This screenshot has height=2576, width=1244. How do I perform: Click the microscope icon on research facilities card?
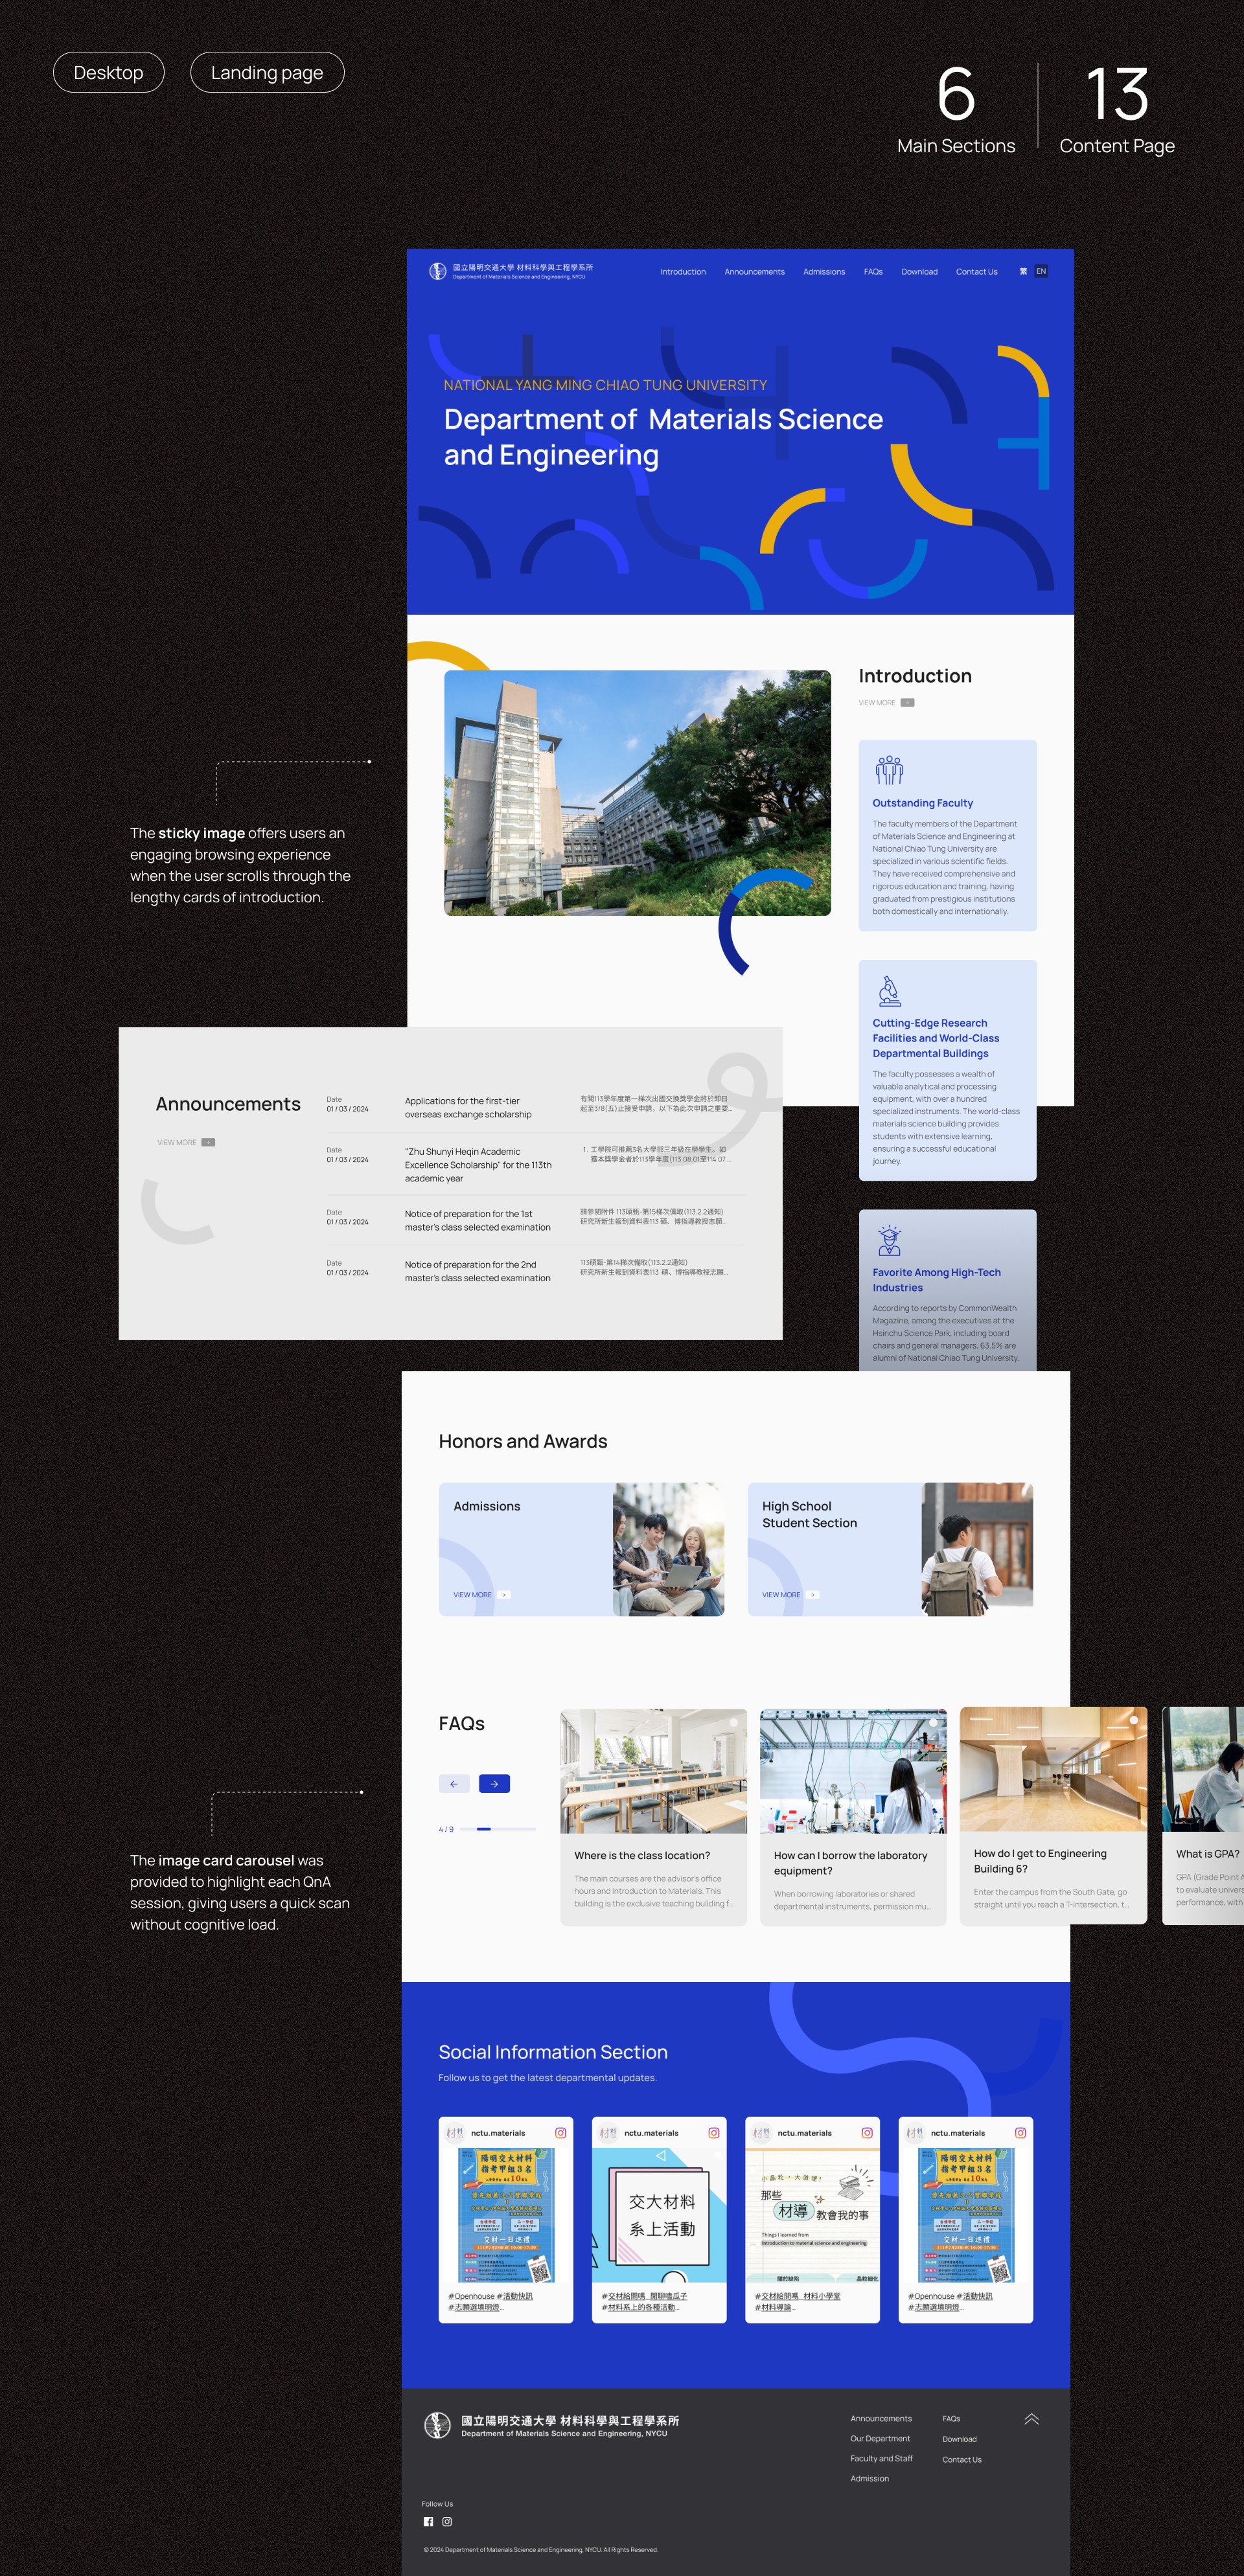click(889, 991)
